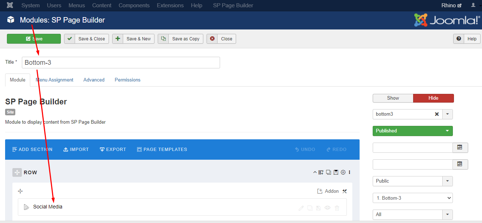Image resolution: width=482 pixels, height=223 pixels.
Task: Toggle Social Media addon visibility eye icon
Action: pos(328,208)
